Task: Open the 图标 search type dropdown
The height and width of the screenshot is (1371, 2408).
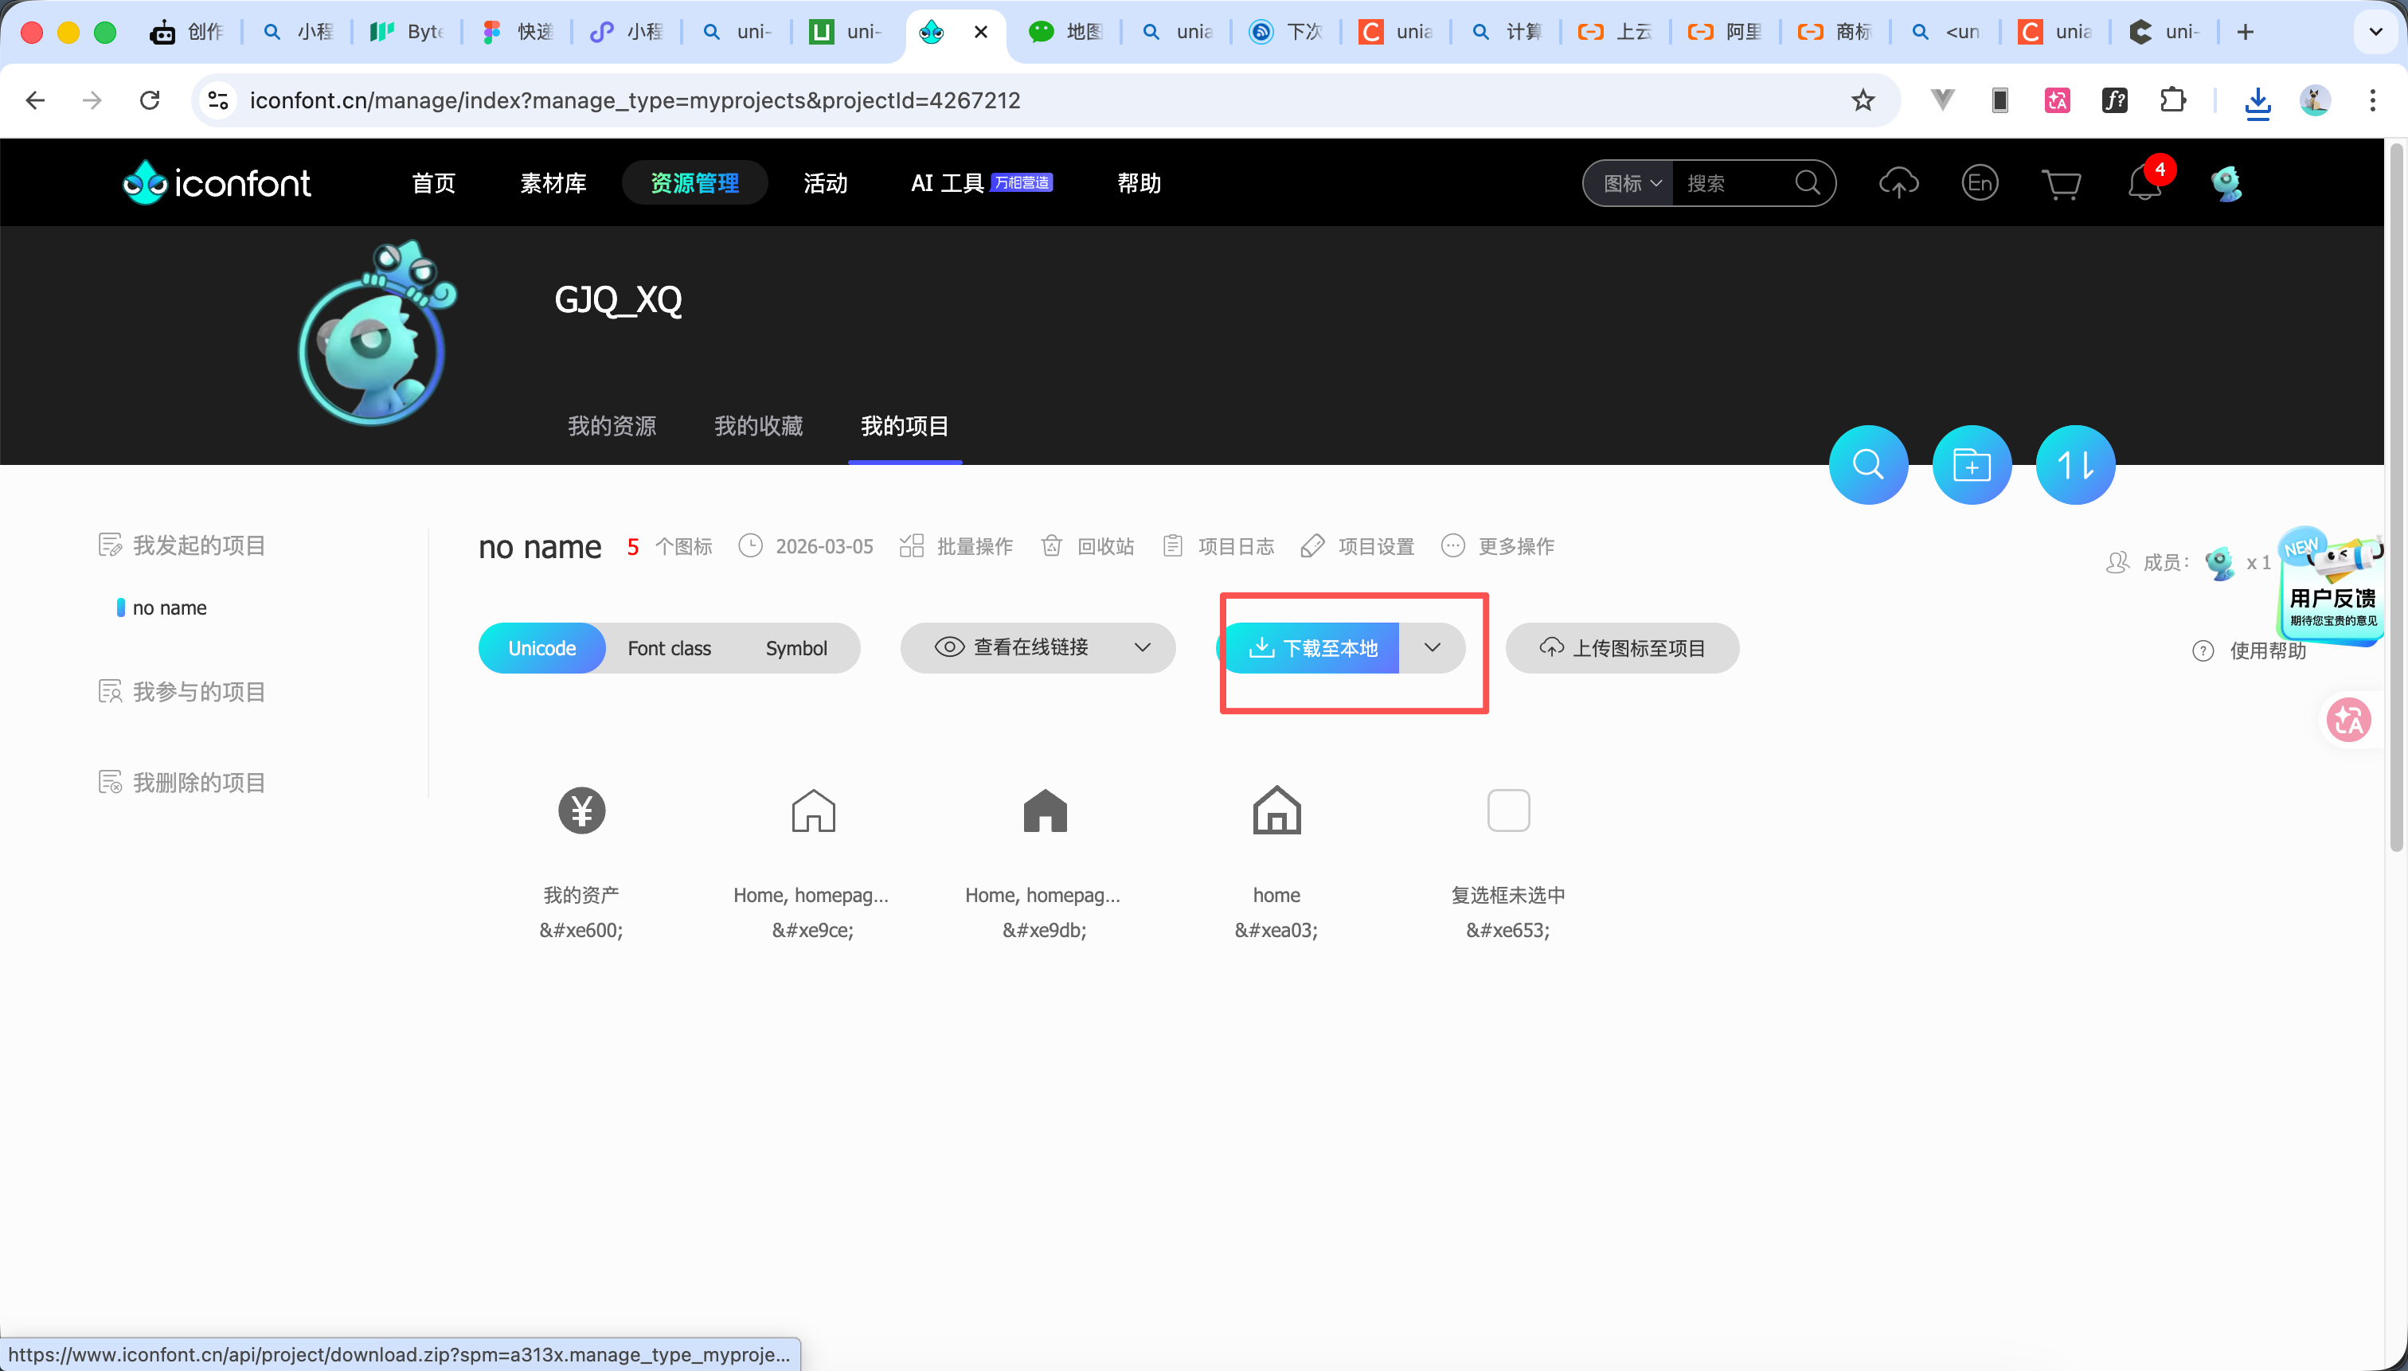Action: 1631,184
